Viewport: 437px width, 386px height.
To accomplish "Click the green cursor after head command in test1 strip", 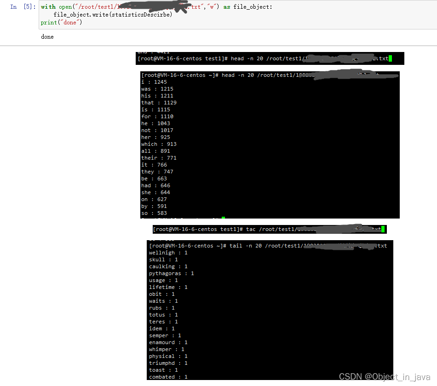I will (x=390, y=58).
